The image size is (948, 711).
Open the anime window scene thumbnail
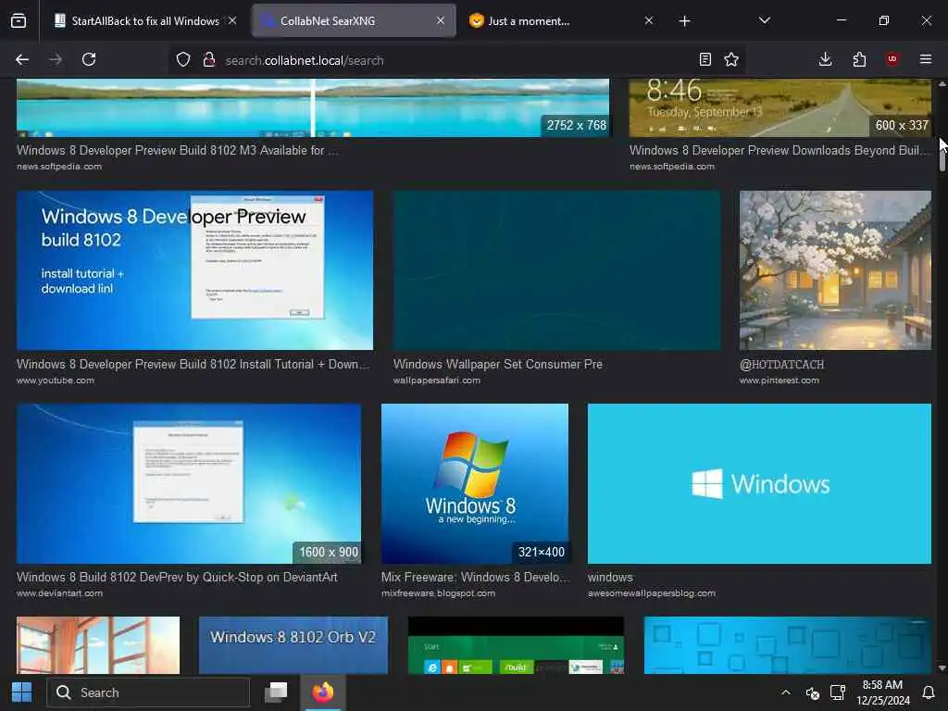coord(98,645)
